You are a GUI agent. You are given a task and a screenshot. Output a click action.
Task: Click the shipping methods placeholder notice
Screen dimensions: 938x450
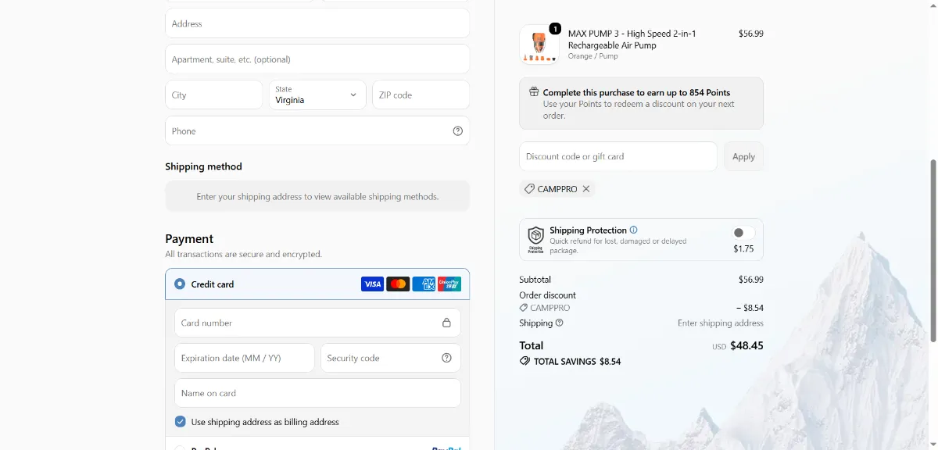317,196
